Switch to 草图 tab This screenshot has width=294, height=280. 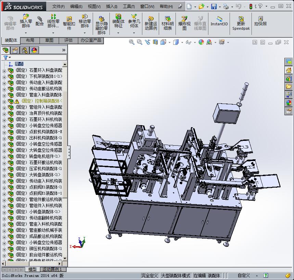49,40
